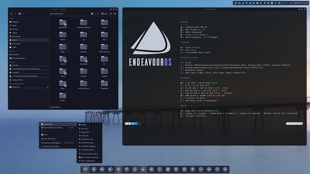This screenshot has width=310, height=174.
Task: Select the logs folder
Action: (x=62, y=48)
